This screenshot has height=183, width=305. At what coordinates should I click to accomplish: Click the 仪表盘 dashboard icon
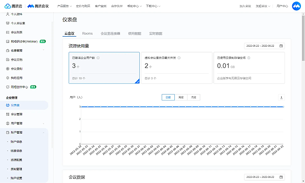[x=8, y=105]
